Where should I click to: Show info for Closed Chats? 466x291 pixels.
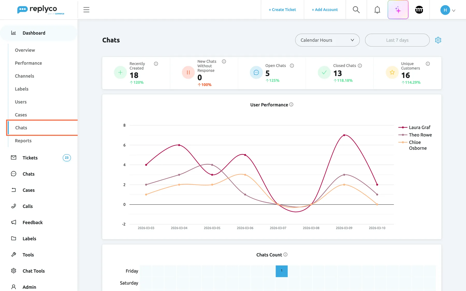coord(360,66)
